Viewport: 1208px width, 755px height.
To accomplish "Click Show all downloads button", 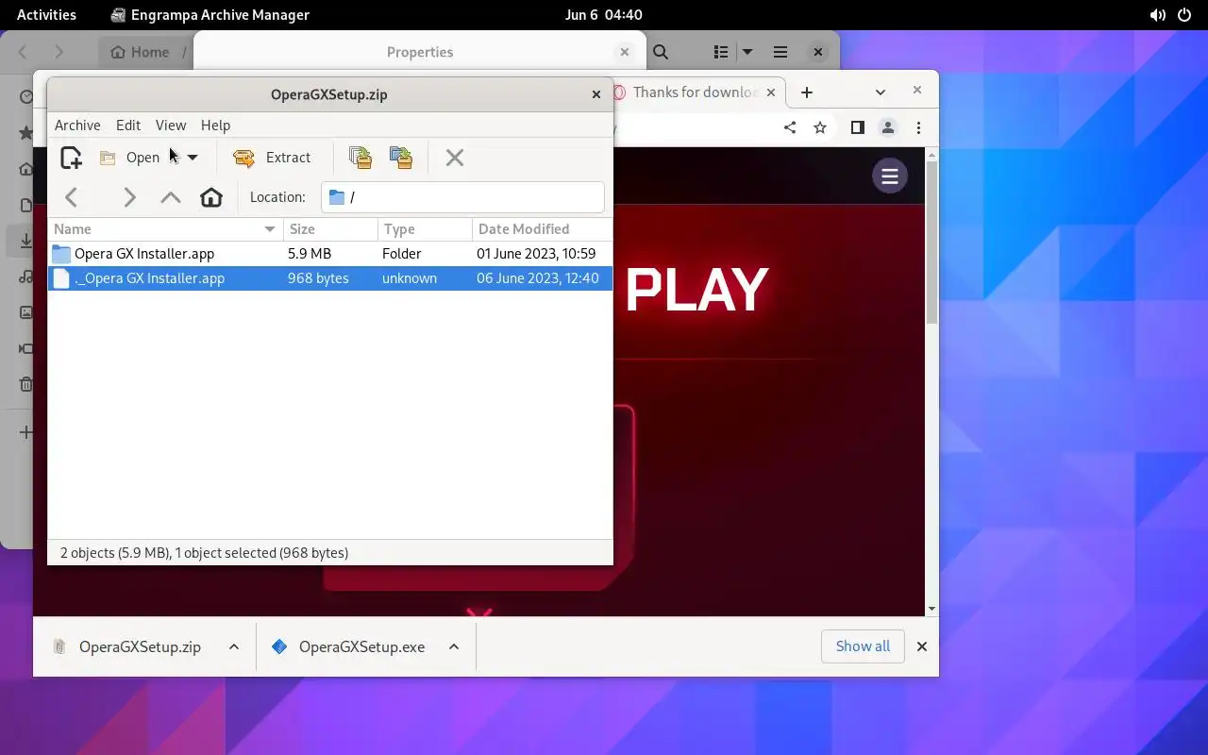I will [x=863, y=646].
